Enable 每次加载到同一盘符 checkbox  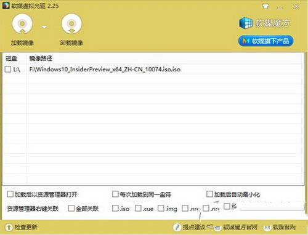tap(115, 194)
